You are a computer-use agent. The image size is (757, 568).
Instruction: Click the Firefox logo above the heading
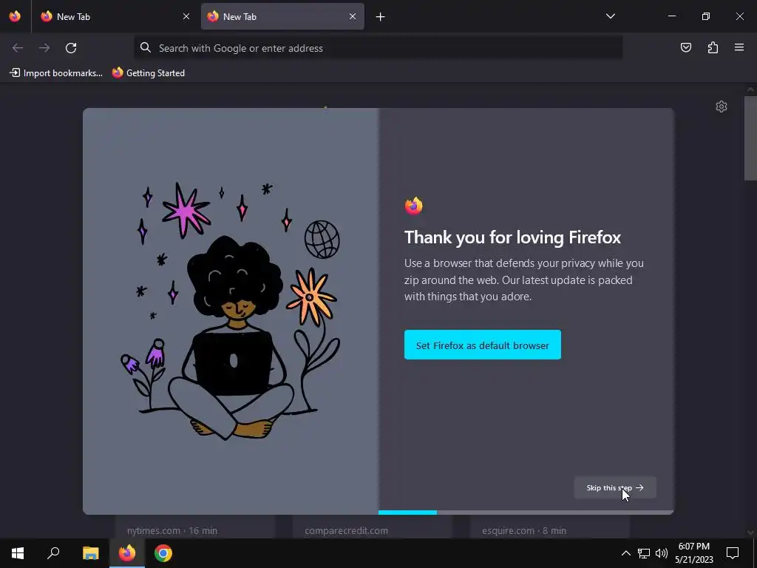[414, 206]
